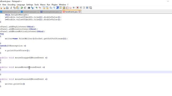Click 'catch(IOExeception e)' line
The image size is (172, 96).
13,46
